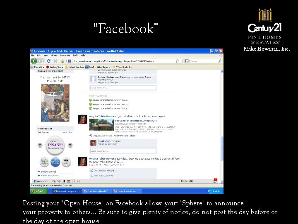Click comment box below David White's comment
298x224 pixels.
(x=123, y=151)
